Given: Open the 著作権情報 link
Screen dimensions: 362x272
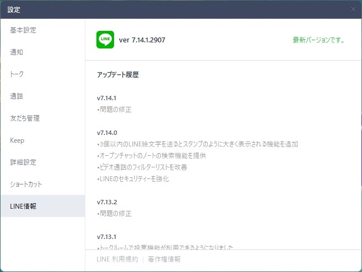Looking at the screenshot, I should click(x=164, y=259).
